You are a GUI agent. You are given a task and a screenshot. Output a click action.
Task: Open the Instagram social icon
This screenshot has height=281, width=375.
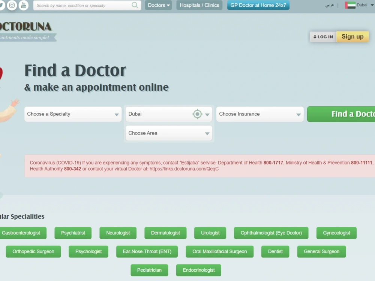coord(12,5)
